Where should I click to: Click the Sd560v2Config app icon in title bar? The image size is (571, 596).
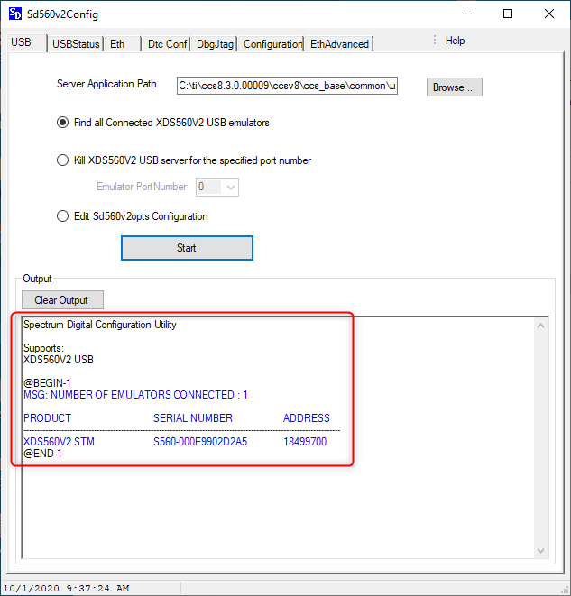[15, 14]
